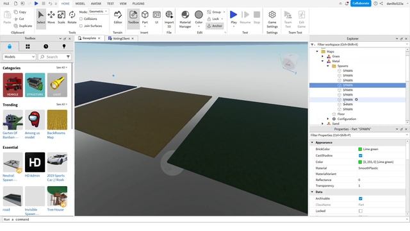
Task: Activate the Scale tool
Action: pyautogui.click(x=61, y=17)
